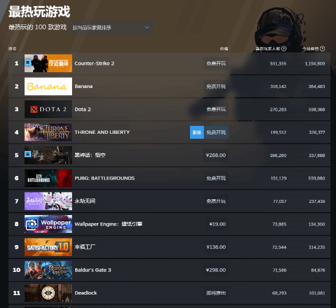This screenshot has height=308, width=336.
Task: Click the coming-soon label for Deadlock
Action: coord(216,293)
